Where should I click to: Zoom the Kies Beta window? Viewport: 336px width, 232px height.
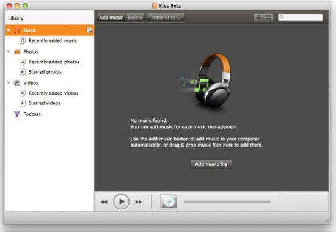click(x=25, y=5)
